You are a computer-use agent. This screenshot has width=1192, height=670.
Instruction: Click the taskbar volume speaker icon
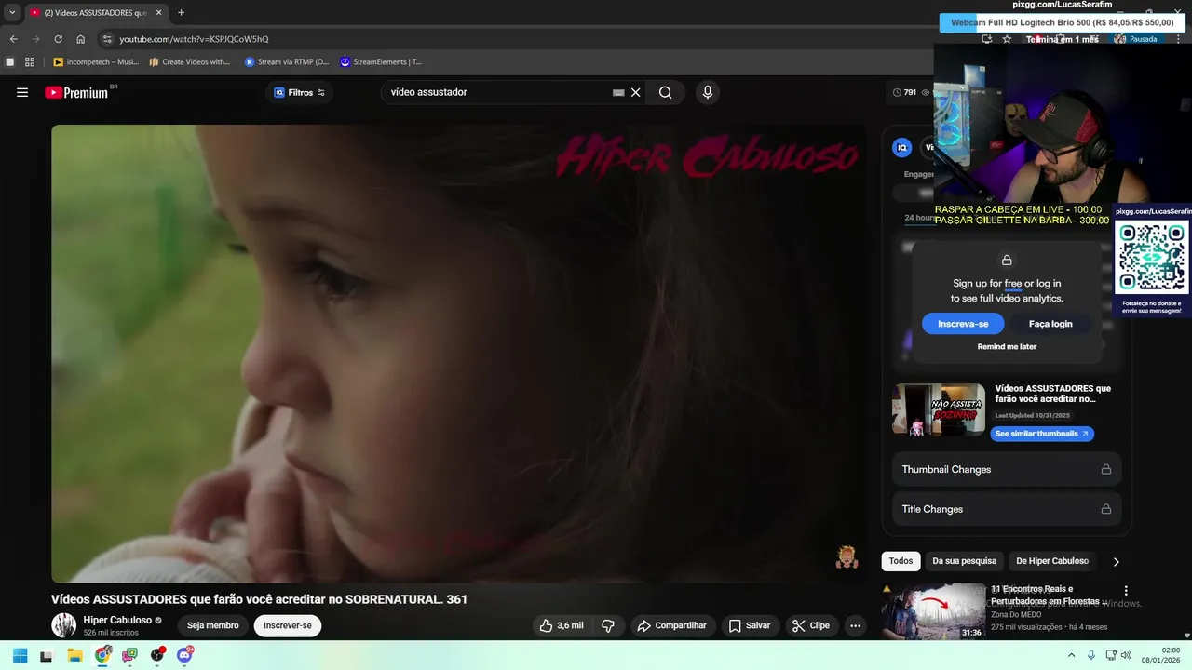[1126, 655]
